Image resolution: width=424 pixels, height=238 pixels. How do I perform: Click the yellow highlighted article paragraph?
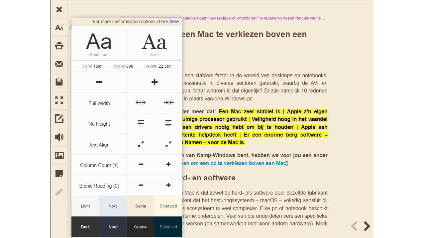coord(255,127)
